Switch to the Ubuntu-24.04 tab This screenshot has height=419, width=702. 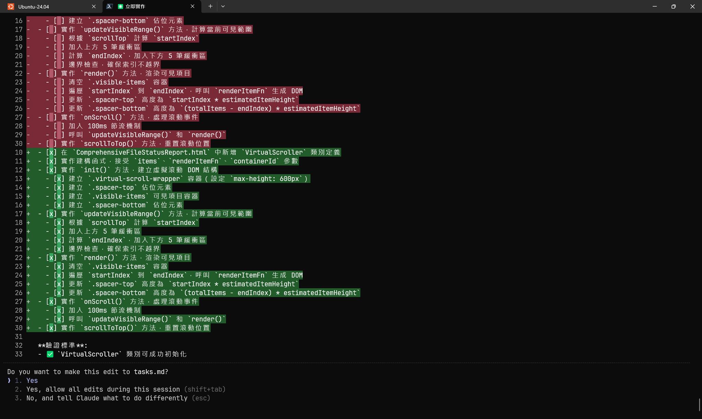click(34, 7)
